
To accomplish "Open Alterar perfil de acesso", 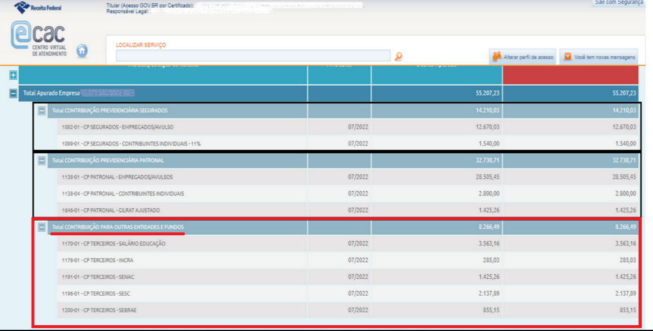I will [523, 56].
